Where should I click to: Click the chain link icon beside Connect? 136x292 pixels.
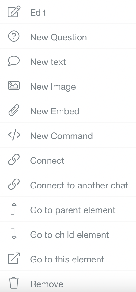(x=14, y=160)
